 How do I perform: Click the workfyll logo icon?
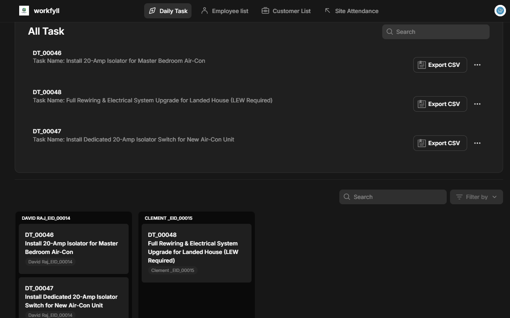coord(24,10)
